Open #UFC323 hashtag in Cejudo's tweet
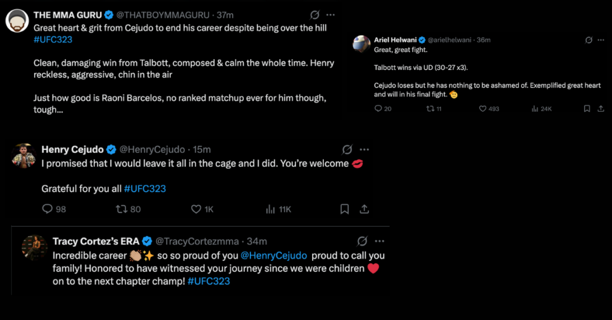The width and height of the screenshot is (612, 320). click(145, 189)
